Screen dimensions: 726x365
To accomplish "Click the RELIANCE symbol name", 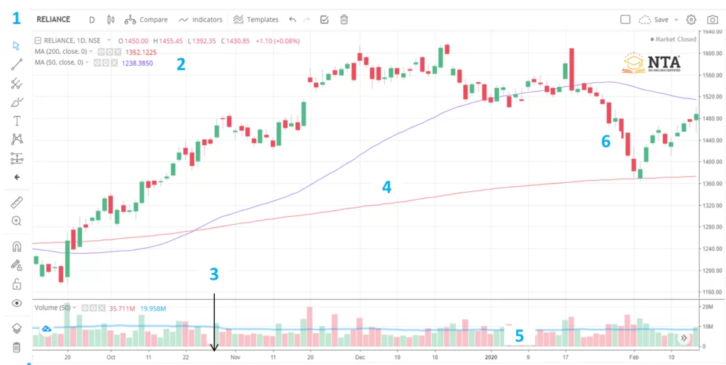I will coord(53,20).
